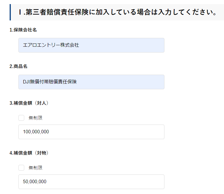The height and width of the screenshot is (194, 224).
Task: Click the 3.補償金額（対人） field label
Action: (29, 103)
